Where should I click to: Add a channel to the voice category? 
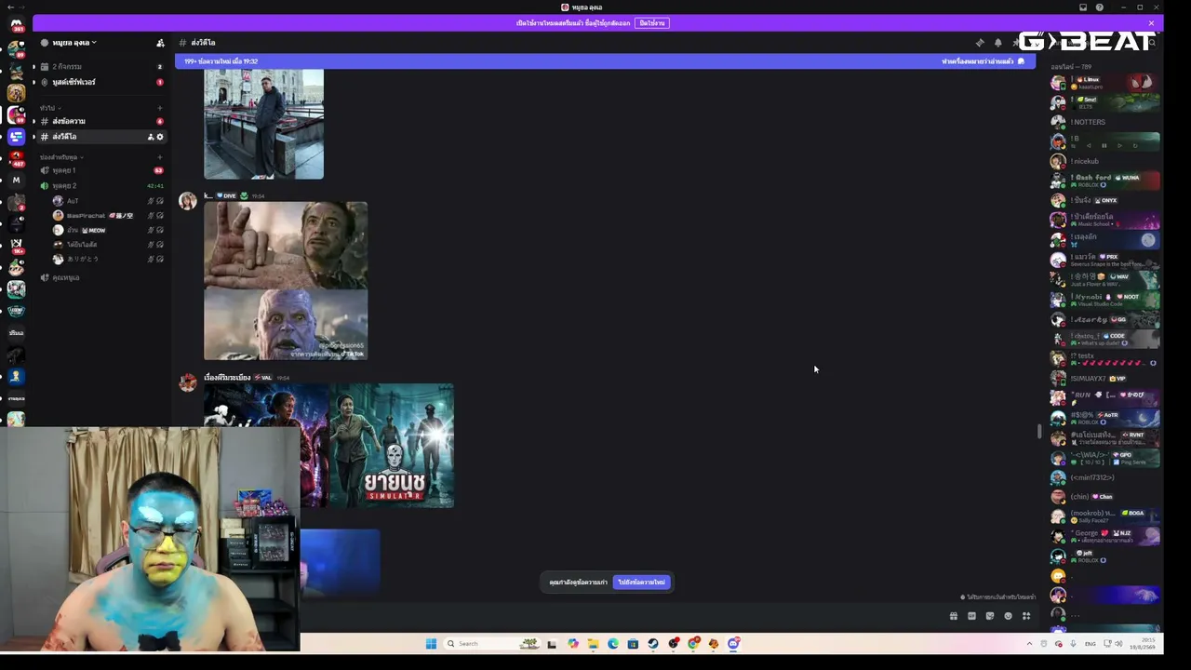(x=160, y=157)
